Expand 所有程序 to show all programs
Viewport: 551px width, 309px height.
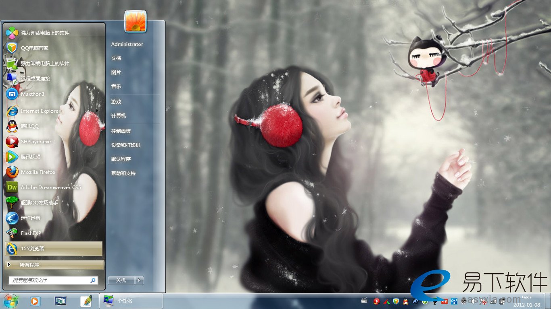pos(54,265)
